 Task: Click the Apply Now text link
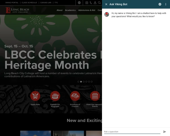[x=35, y=105]
